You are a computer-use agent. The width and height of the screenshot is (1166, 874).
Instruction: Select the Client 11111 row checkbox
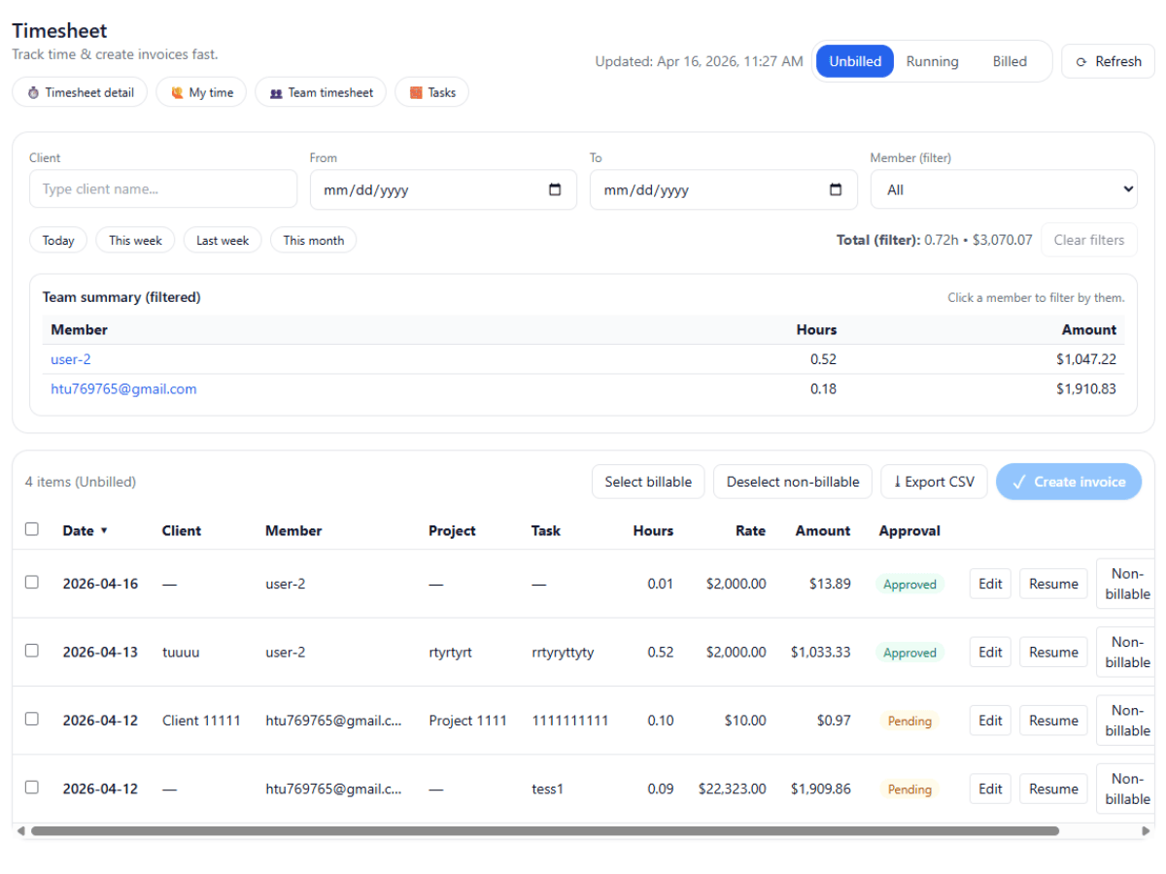32,719
